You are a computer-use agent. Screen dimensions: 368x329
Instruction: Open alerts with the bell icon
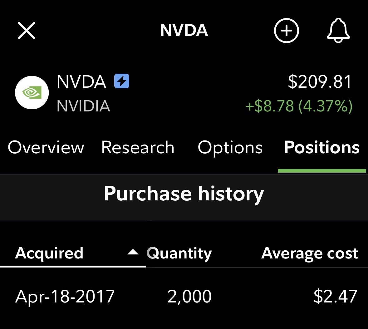pos(338,31)
